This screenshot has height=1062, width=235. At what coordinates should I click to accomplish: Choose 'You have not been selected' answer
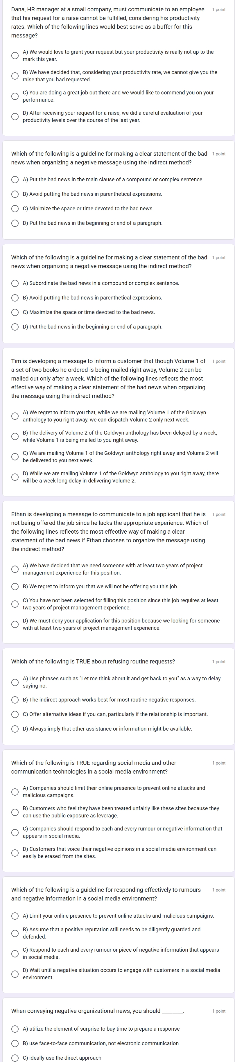point(15,604)
